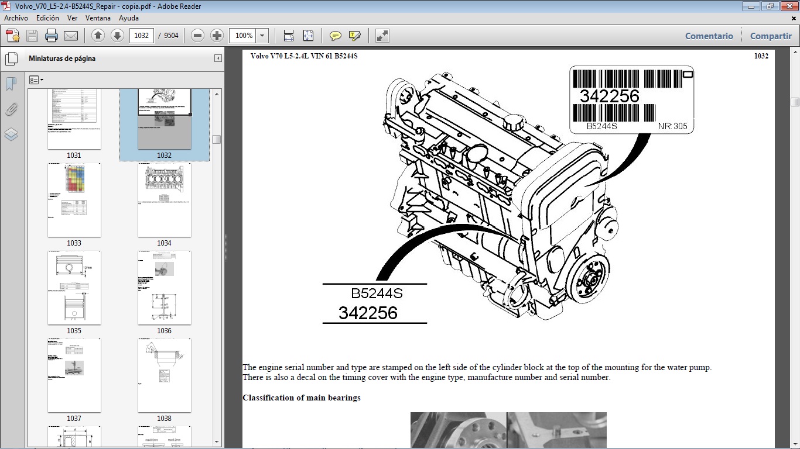
Task: Minimize the Adobe Reader window
Action: (x=751, y=6)
